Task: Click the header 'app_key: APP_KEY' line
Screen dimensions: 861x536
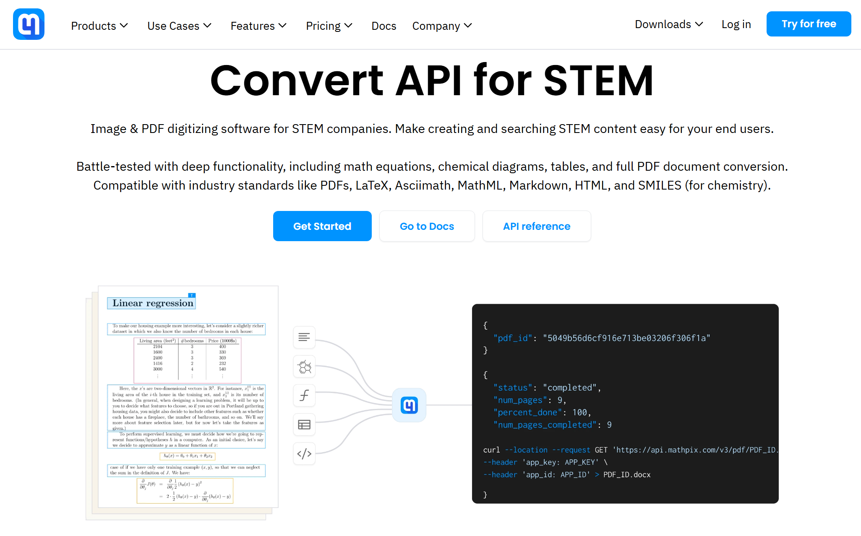Action: click(545, 462)
